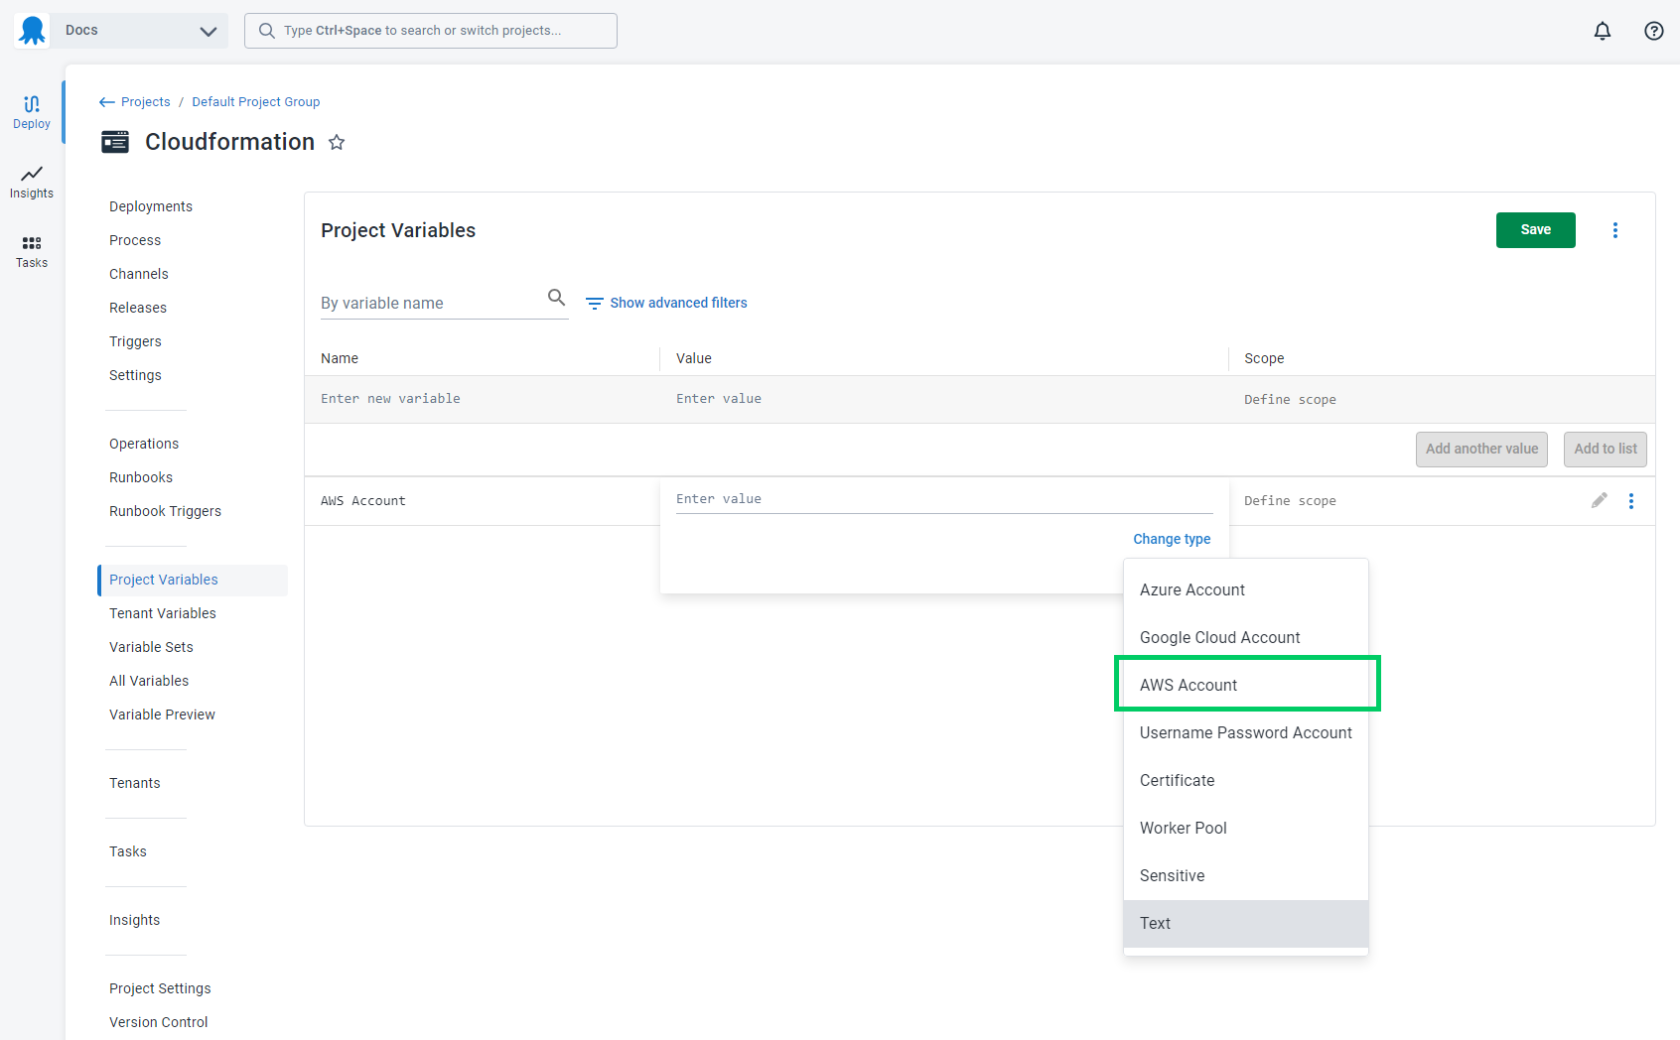Open Process in project menu
This screenshot has width=1680, height=1040.
(x=135, y=240)
